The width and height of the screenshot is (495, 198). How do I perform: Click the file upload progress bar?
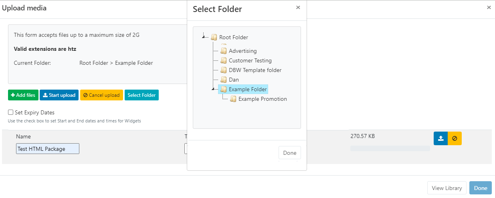[390, 148]
